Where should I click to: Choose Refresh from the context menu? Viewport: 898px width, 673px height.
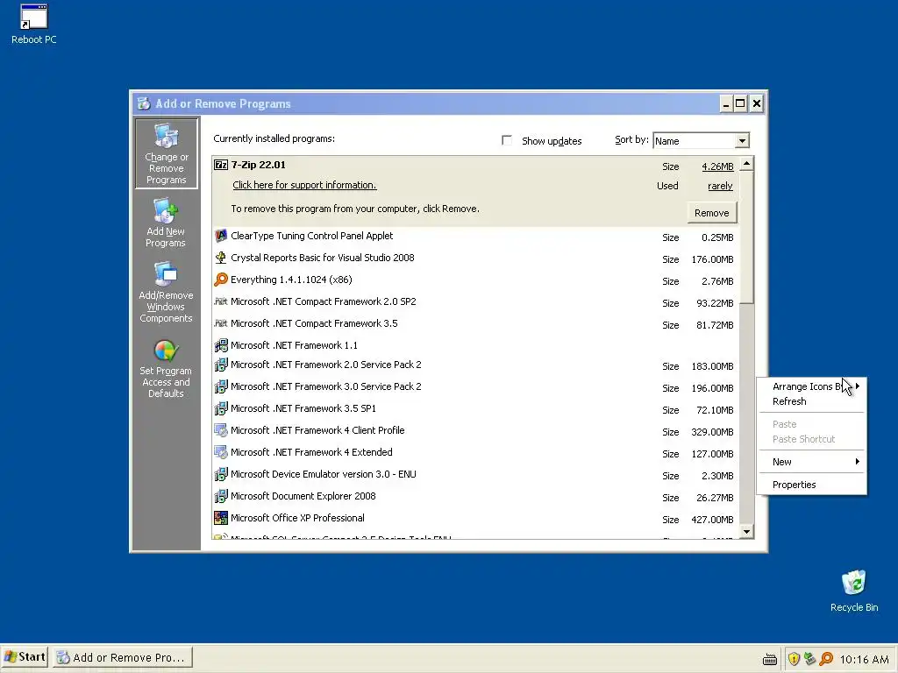click(x=811, y=401)
